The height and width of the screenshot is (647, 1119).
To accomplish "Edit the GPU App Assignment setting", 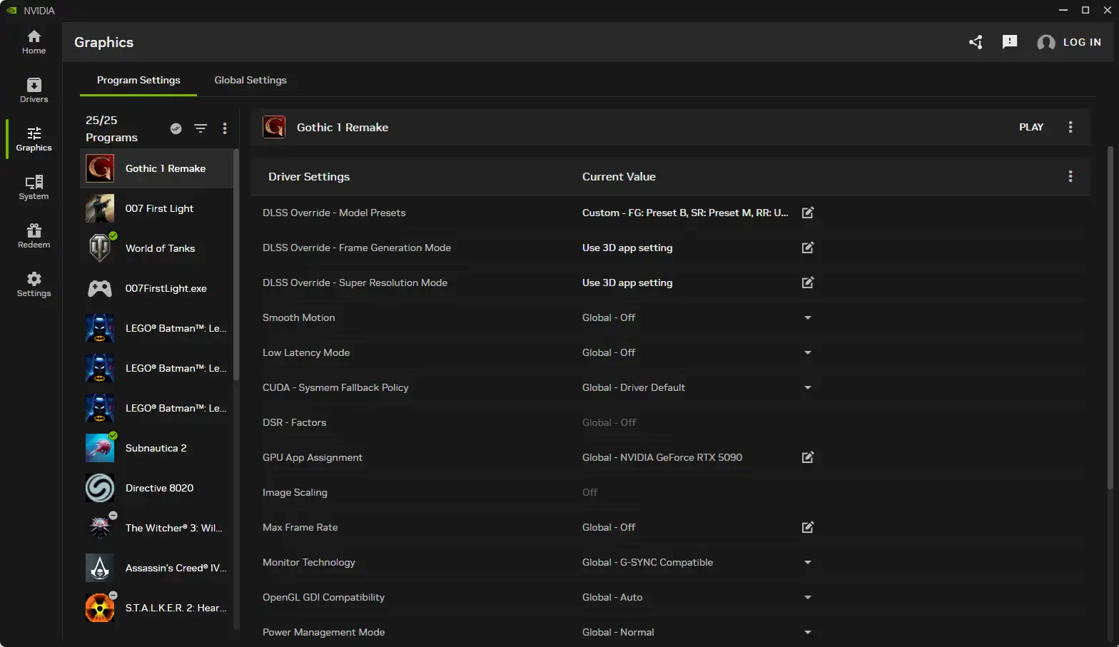I will pos(808,457).
